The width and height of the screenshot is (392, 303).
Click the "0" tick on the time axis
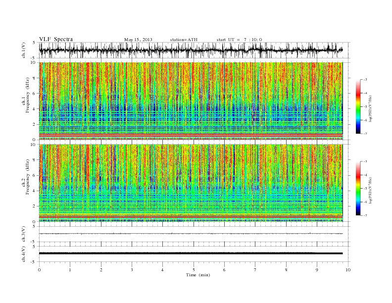pyautogui.click(x=39, y=270)
